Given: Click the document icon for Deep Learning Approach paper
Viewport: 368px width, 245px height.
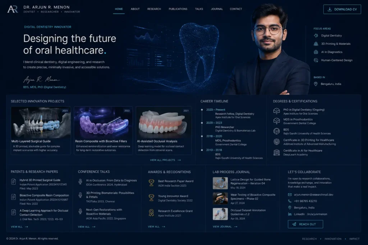Looking at the screenshot, I should tap(14, 212).
